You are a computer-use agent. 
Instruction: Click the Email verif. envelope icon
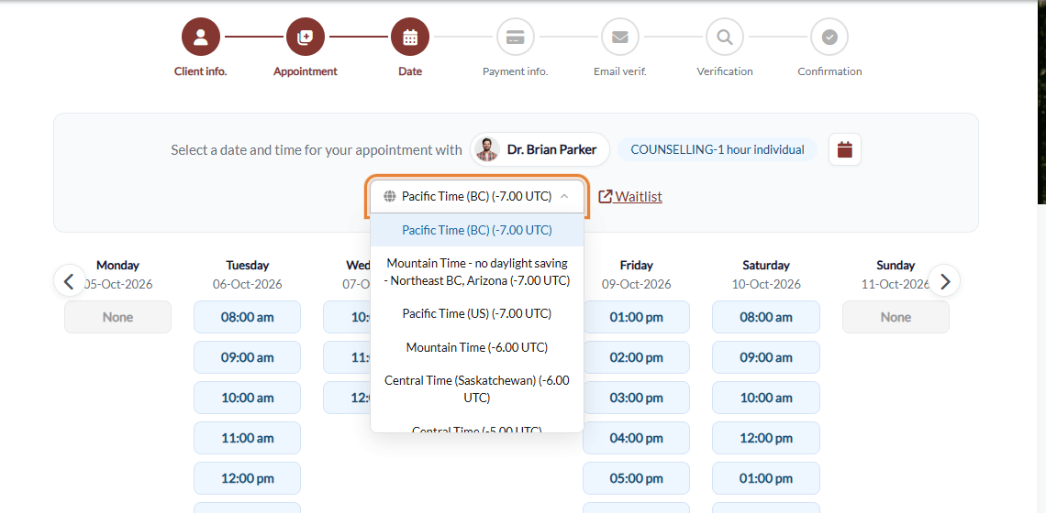619,37
